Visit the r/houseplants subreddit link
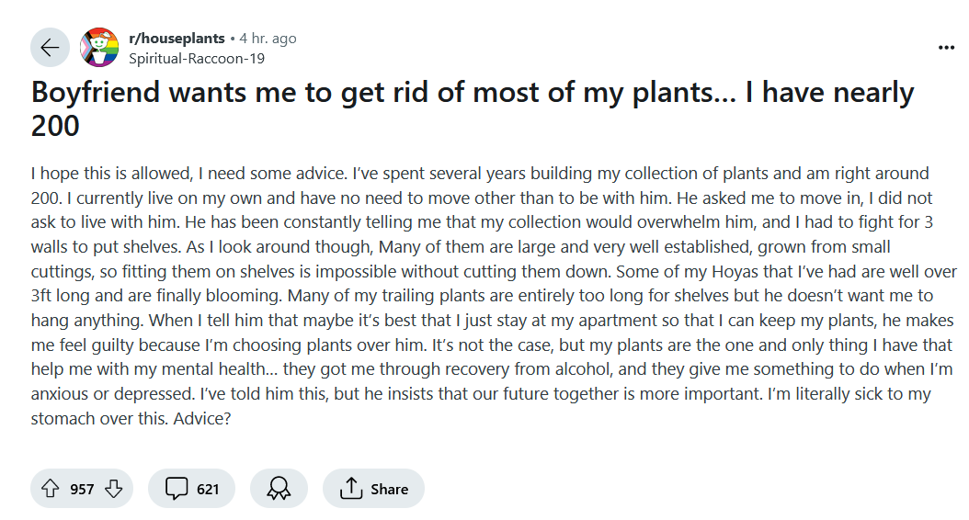The image size is (969, 520). pos(177,39)
